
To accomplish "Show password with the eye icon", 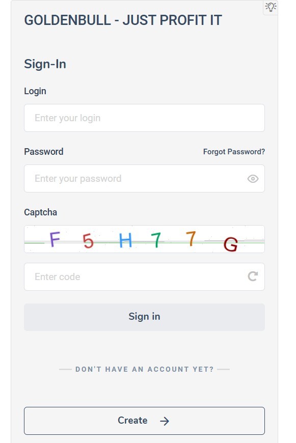I will click(253, 179).
